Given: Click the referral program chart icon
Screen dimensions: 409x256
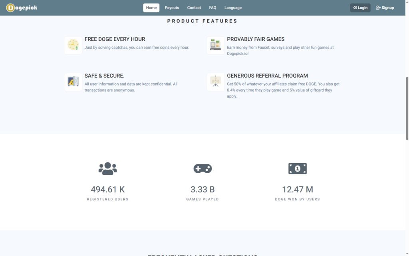Looking at the screenshot, I should click(x=215, y=82).
